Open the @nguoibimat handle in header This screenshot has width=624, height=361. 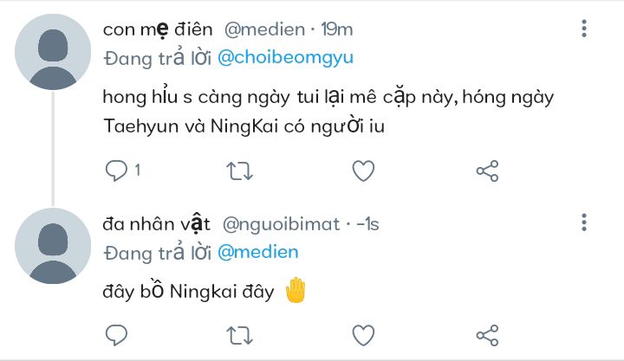click(282, 224)
